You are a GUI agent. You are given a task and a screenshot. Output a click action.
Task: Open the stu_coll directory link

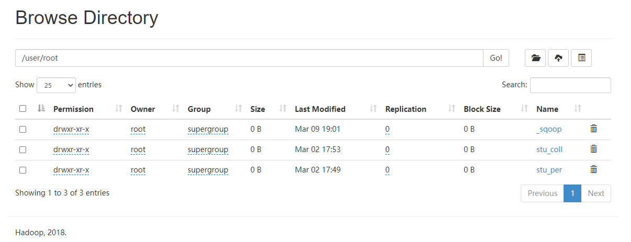(549, 149)
